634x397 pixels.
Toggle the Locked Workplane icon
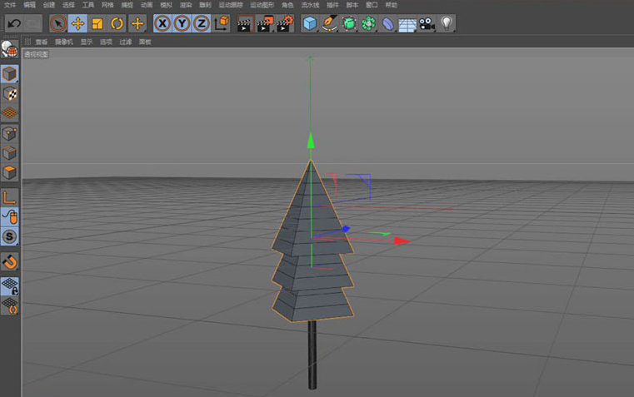click(10, 286)
